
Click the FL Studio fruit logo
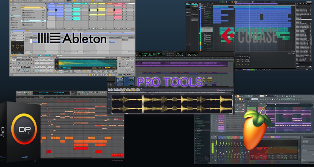click(257, 126)
